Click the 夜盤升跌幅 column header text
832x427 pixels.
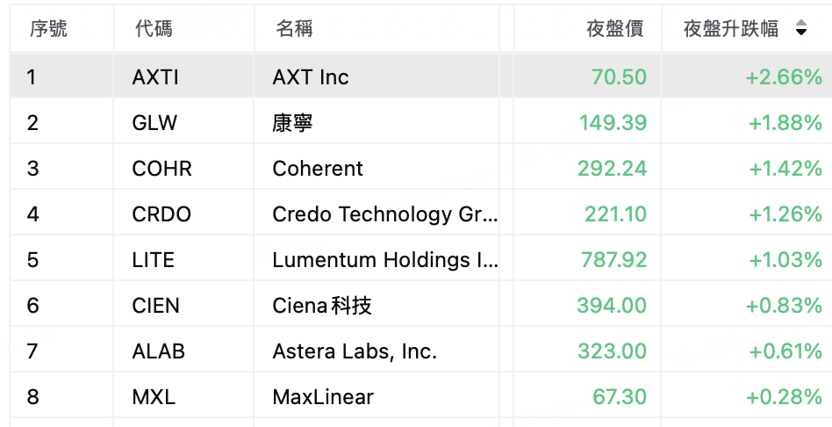point(731,29)
